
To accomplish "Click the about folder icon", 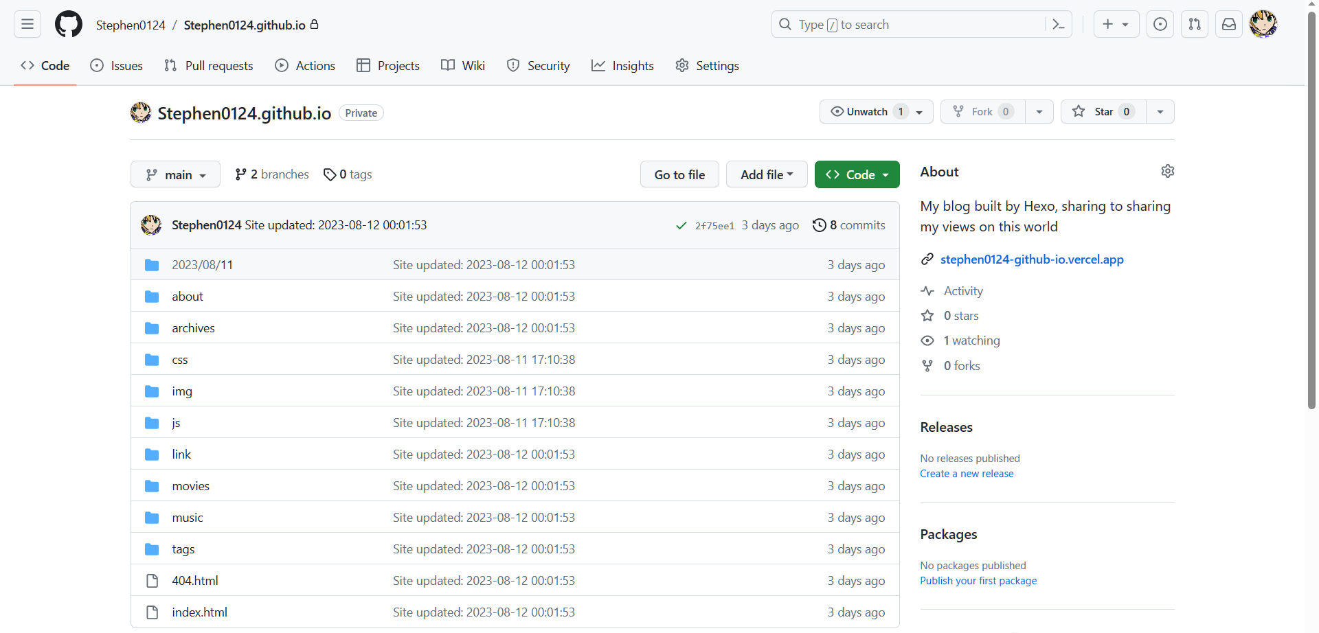I will coord(152,297).
